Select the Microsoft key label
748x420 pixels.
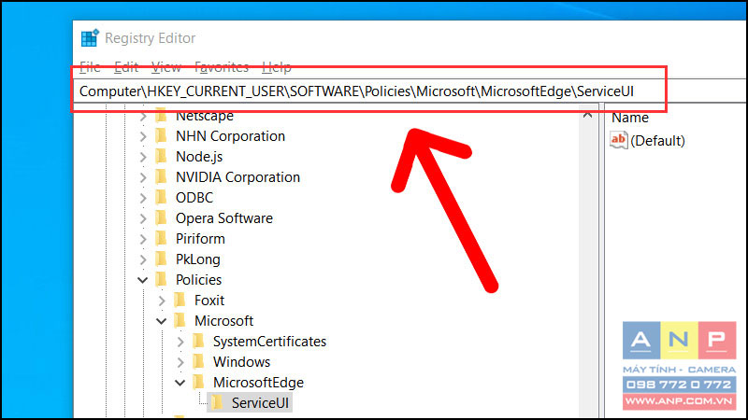pyautogui.click(x=223, y=321)
